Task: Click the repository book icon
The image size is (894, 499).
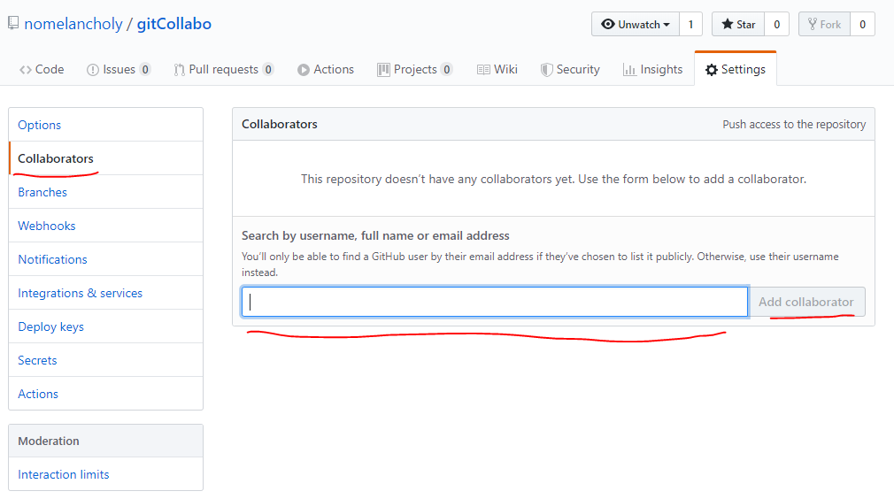Action: 13,23
